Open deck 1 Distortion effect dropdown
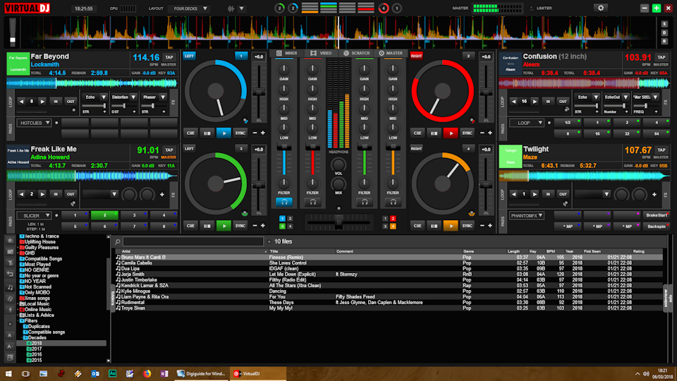The image size is (677, 381). tap(133, 97)
